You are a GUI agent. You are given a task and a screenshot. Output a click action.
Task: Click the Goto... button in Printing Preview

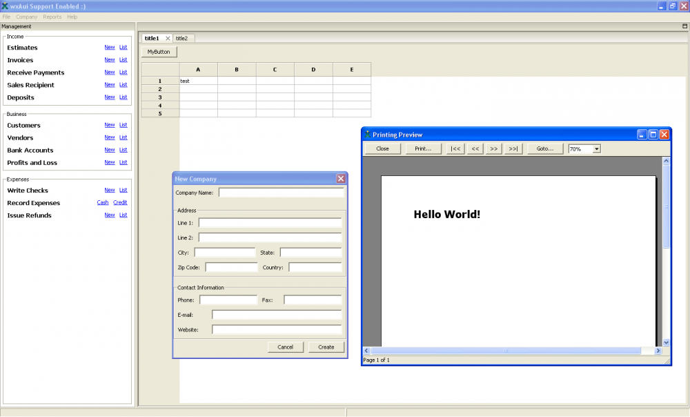click(545, 149)
